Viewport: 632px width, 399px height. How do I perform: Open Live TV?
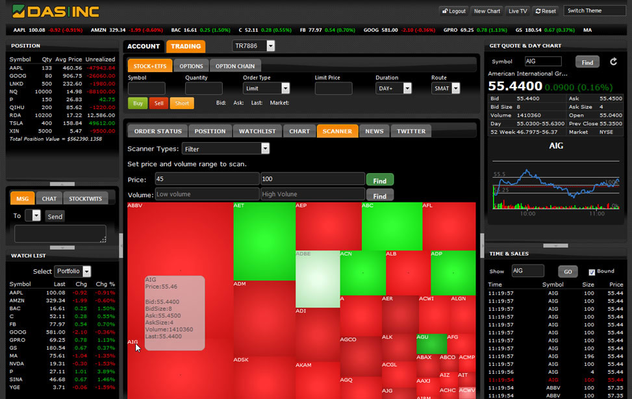518,11
